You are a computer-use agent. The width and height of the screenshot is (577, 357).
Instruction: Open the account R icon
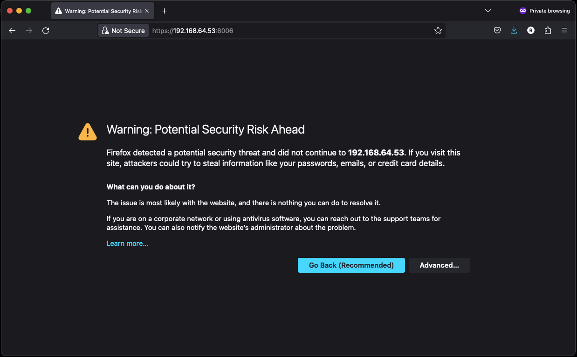tap(531, 31)
